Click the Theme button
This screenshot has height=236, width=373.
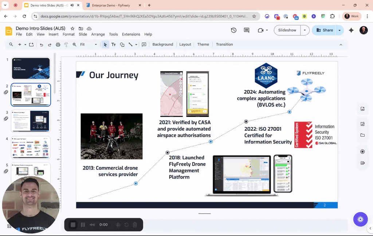[x=203, y=44]
